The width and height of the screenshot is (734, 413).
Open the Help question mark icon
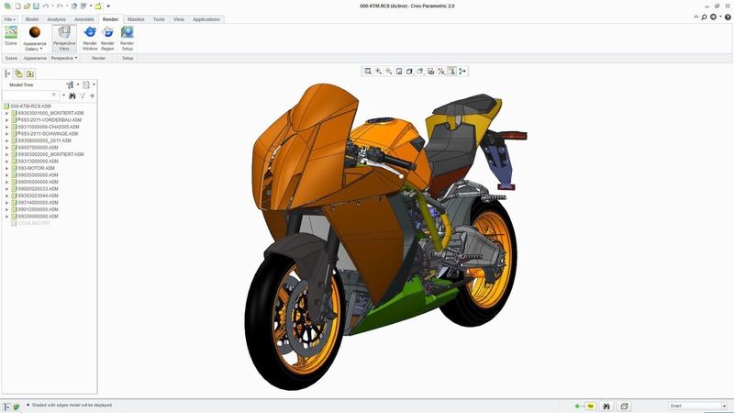[x=728, y=17]
